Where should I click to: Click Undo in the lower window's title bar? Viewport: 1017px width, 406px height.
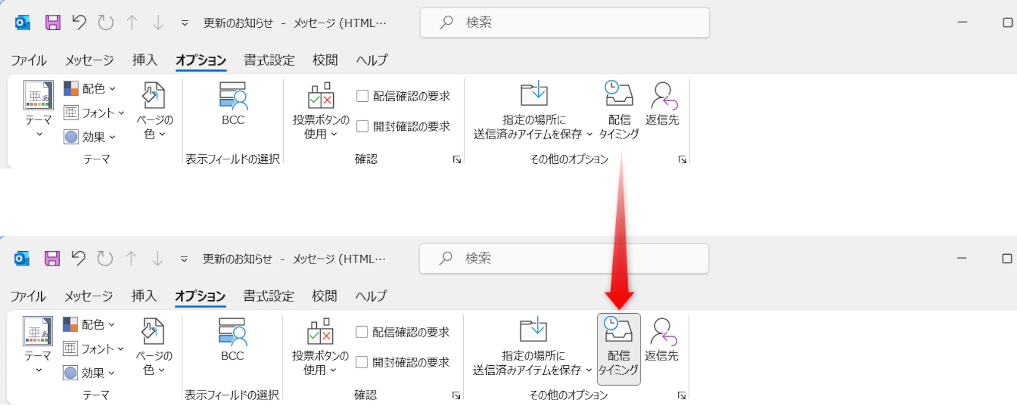(78, 259)
